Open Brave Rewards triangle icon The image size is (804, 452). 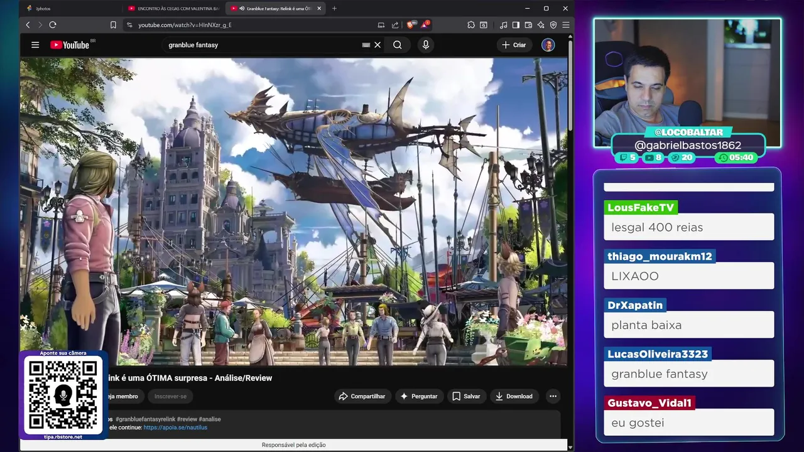(x=425, y=25)
